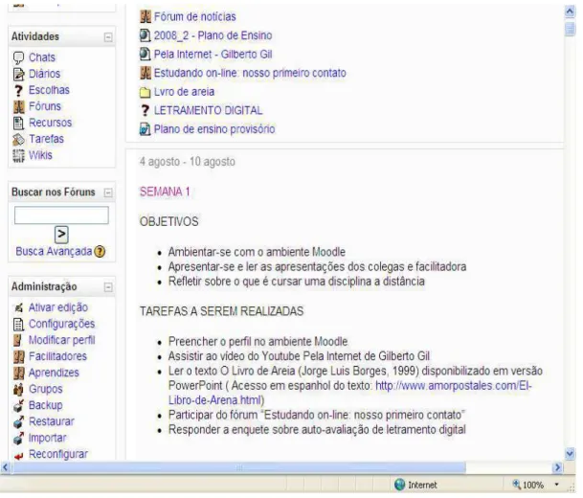Click the horizontal scrollbar right arrow
Screen dimensions: 583x498
pyautogui.click(x=557, y=467)
